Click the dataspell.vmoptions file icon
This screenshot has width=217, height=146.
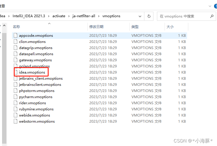16,54
